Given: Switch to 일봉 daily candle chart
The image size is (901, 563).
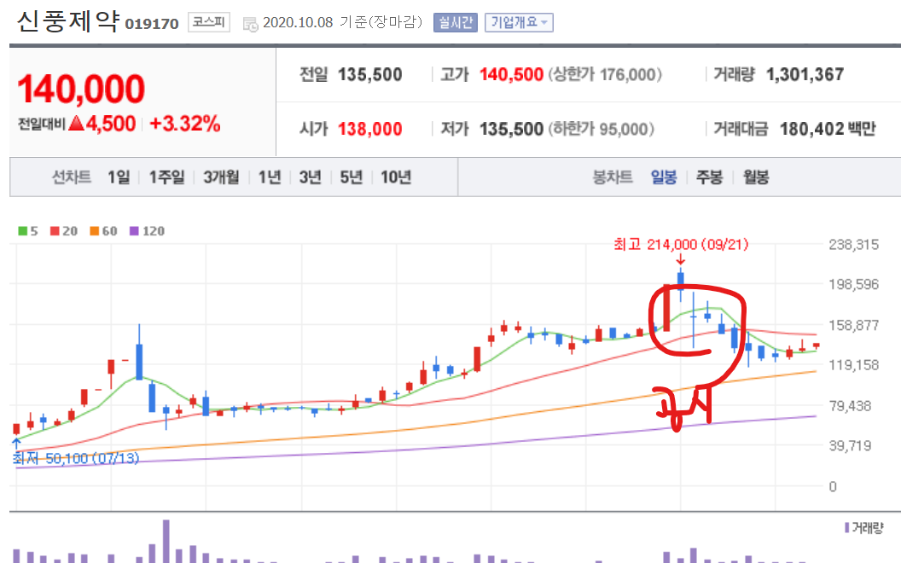Looking at the screenshot, I should click(664, 177).
